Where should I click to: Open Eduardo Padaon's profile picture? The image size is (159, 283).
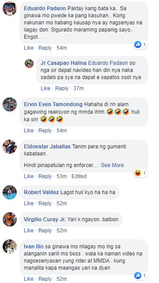tap(10, 8)
